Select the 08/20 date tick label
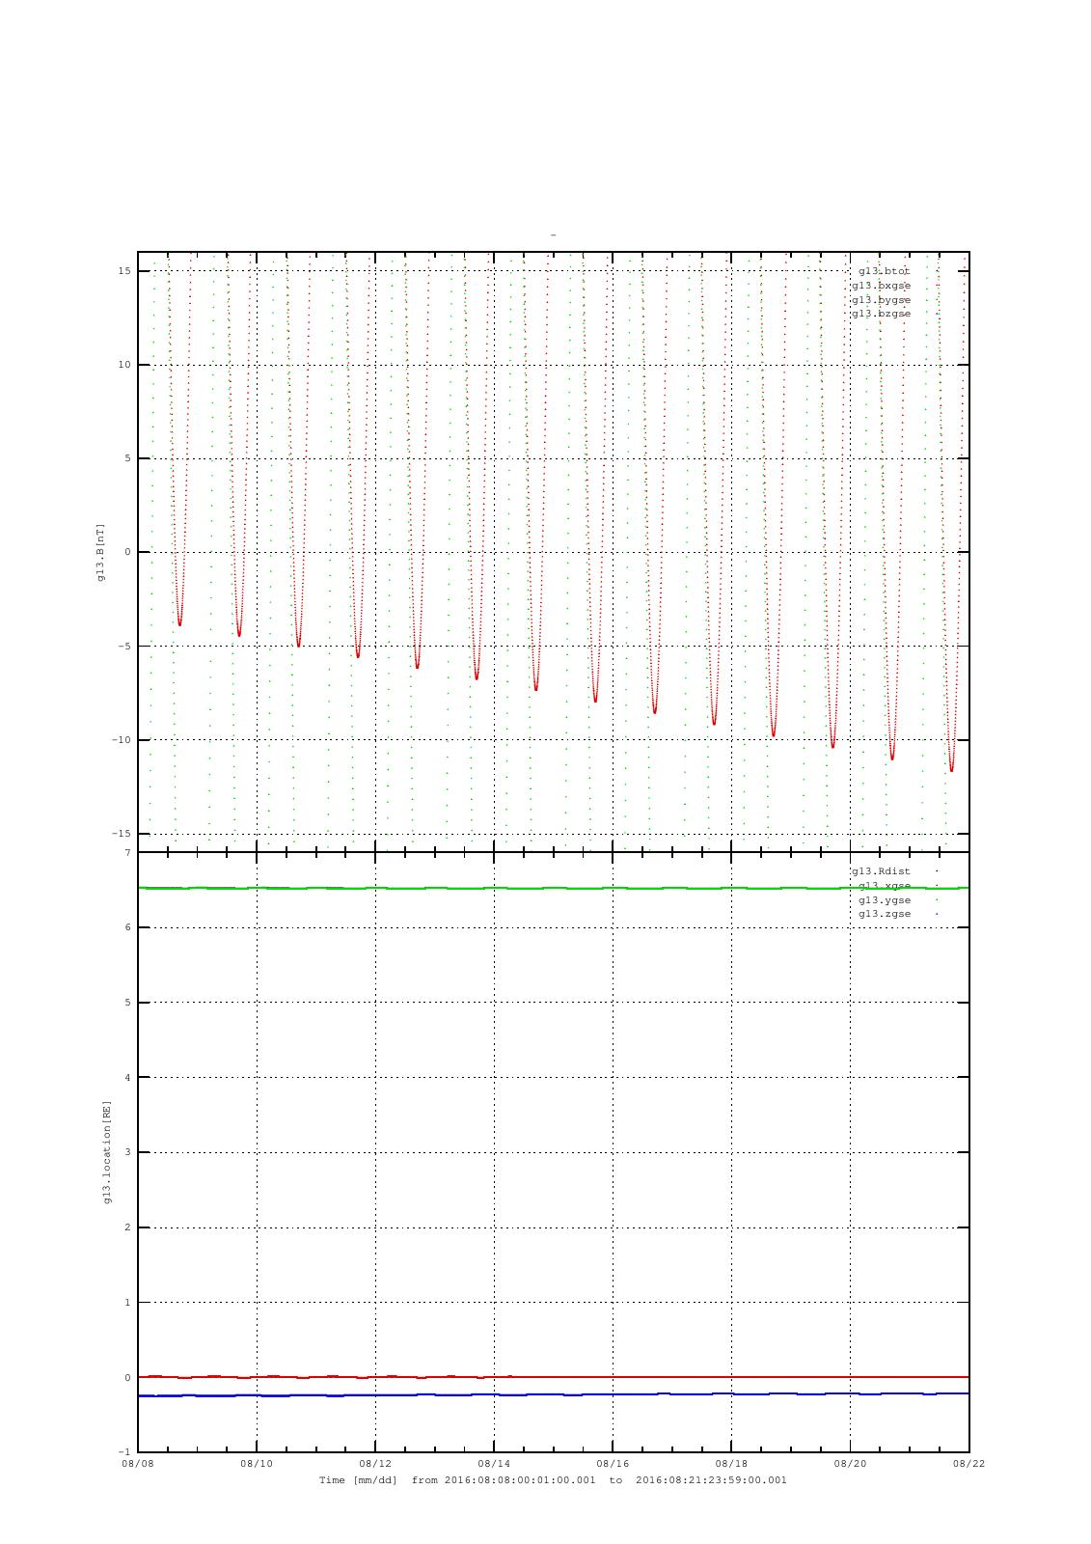1091x1544 pixels. [x=850, y=1464]
